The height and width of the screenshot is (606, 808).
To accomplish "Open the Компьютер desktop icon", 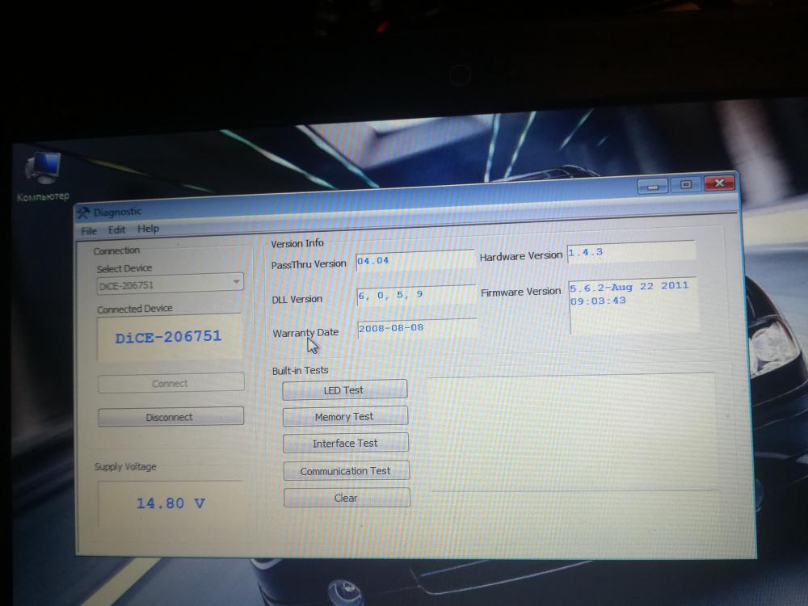I will pyautogui.click(x=44, y=175).
